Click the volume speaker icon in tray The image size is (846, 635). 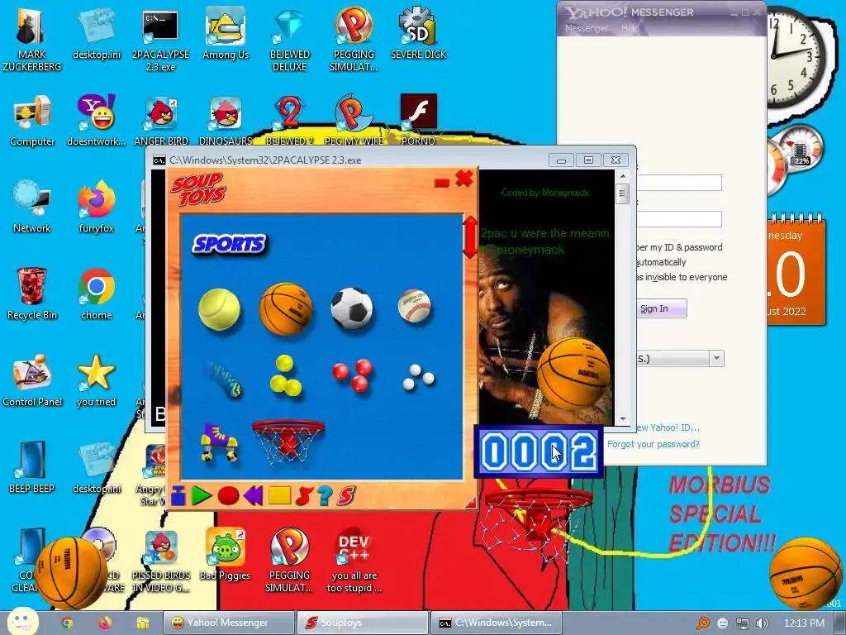coord(763,623)
